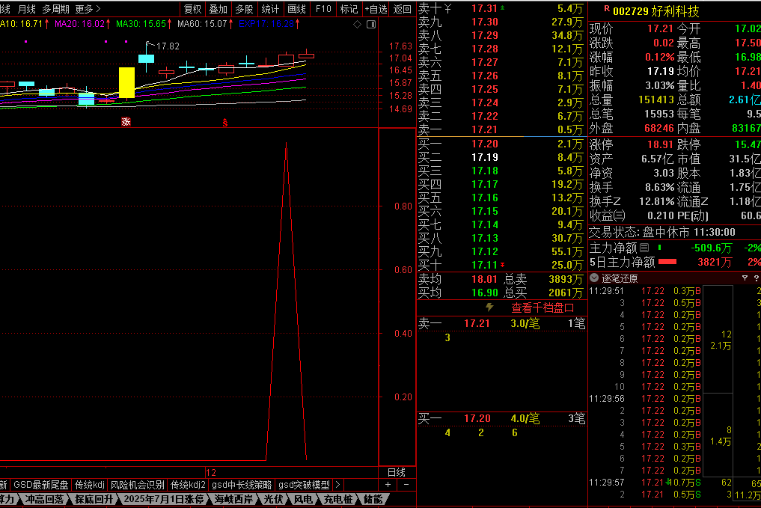Switch to 月线 monthly chart period
The image size is (761, 508).
[26, 9]
